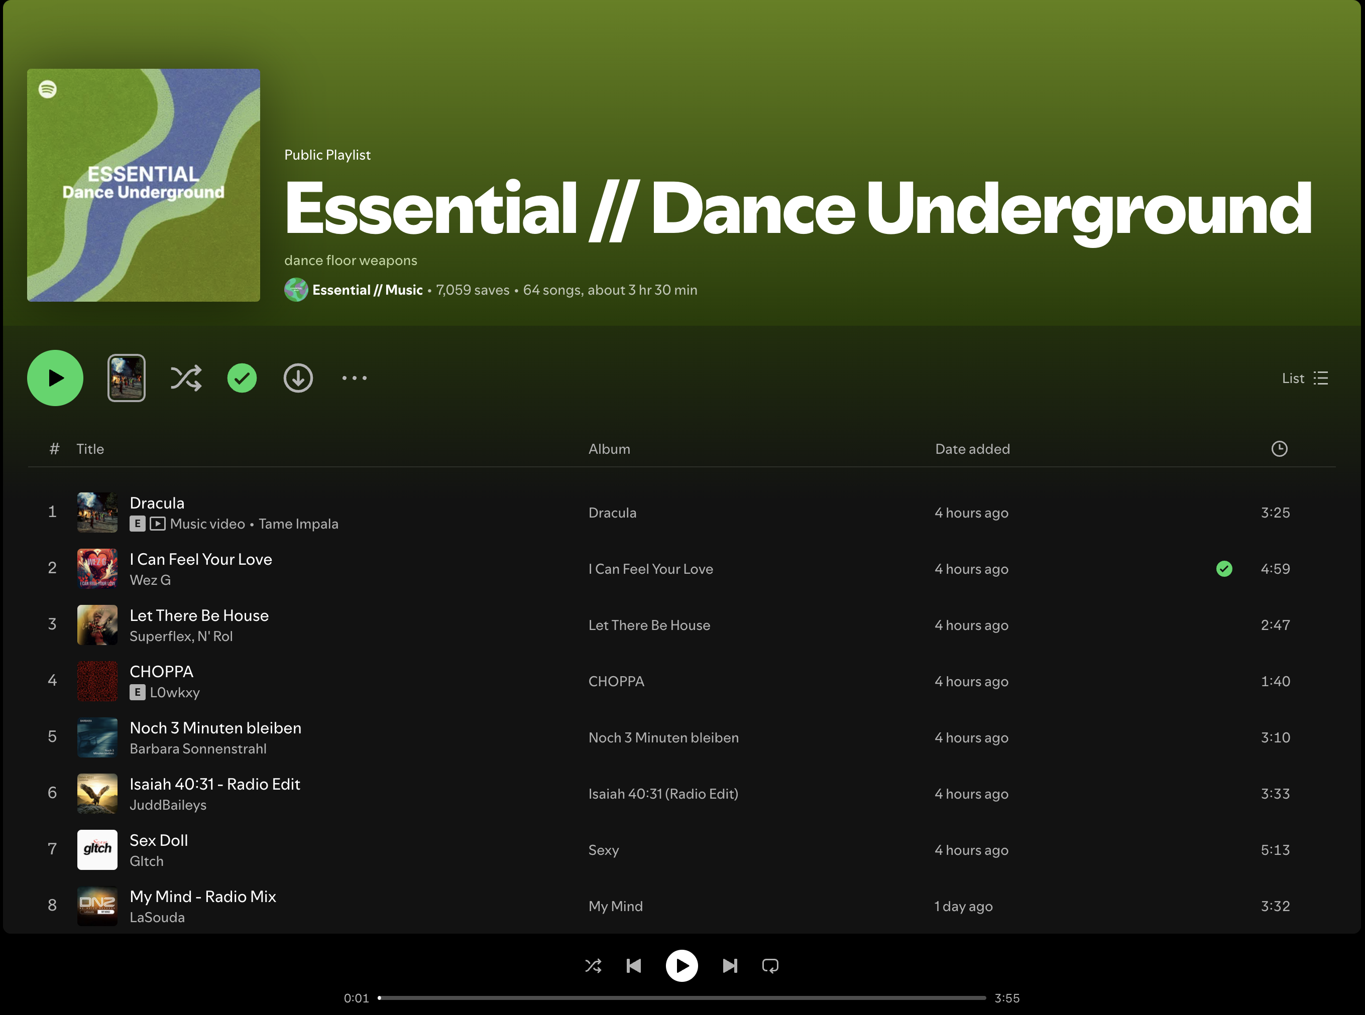
Task: Sort by Title column header
Action: (90, 449)
